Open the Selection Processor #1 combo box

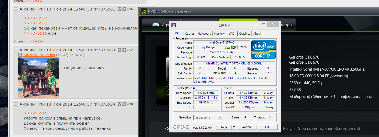208,118
